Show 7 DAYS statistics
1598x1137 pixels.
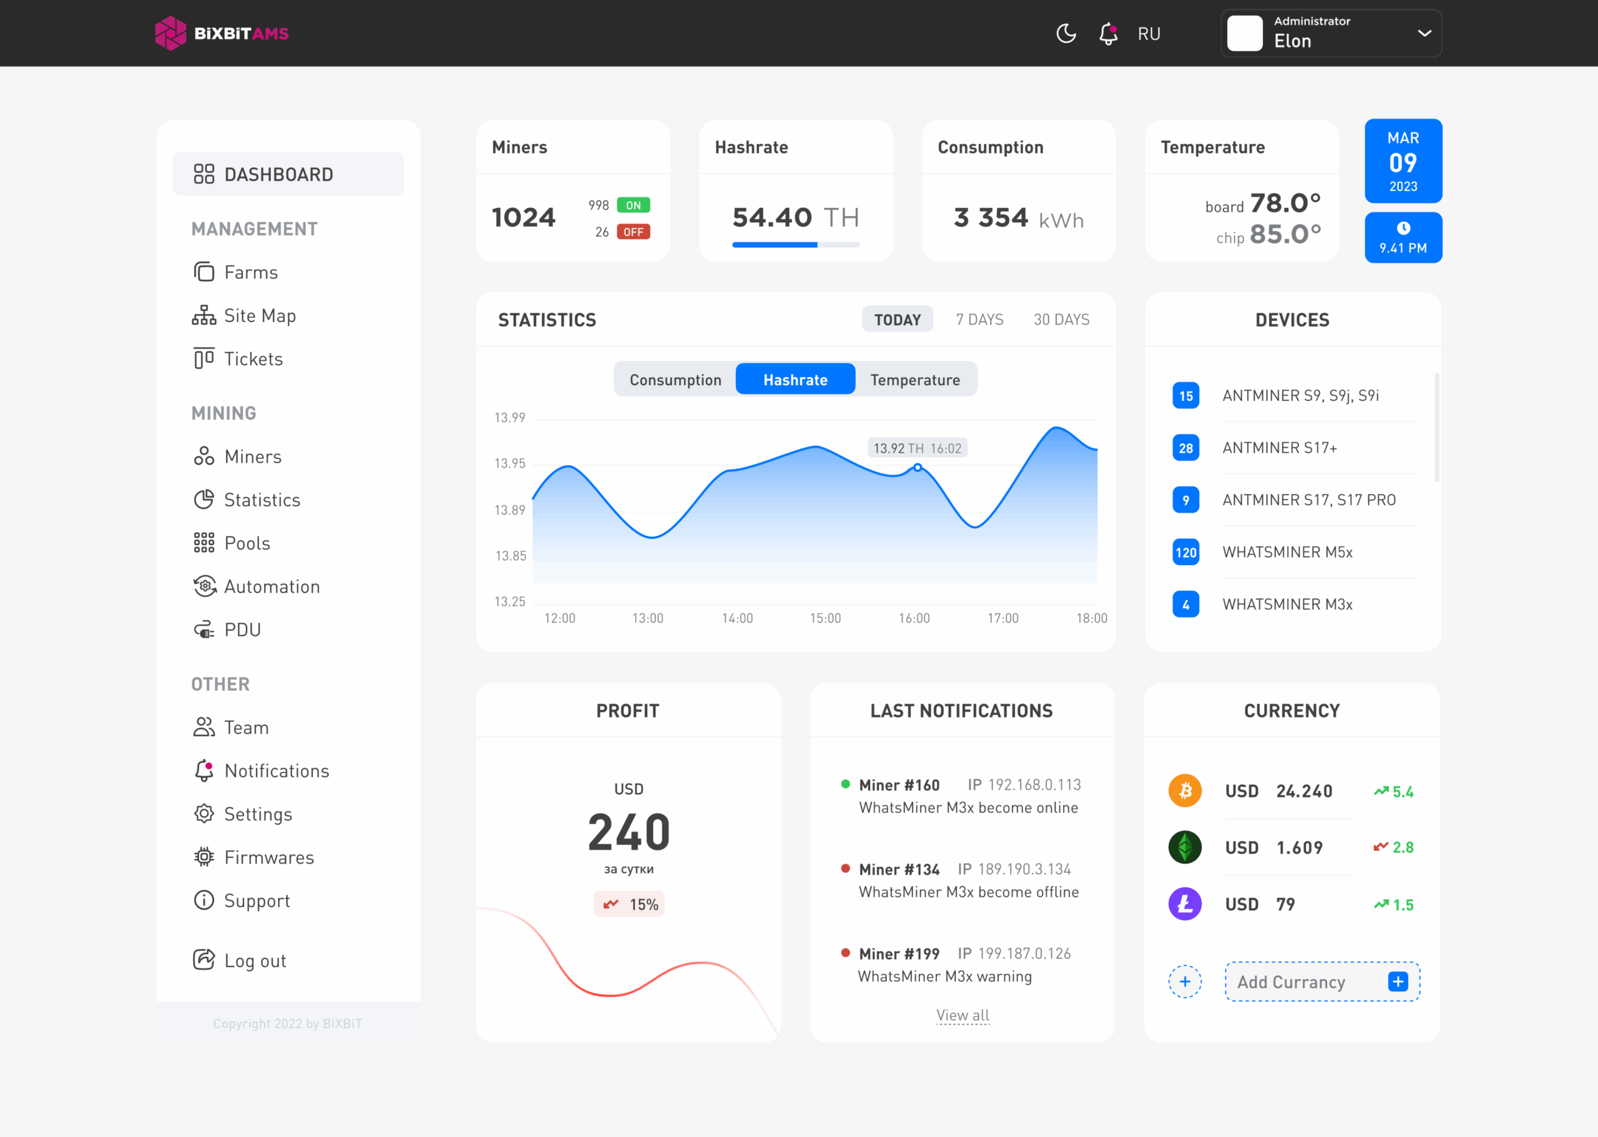click(x=979, y=319)
